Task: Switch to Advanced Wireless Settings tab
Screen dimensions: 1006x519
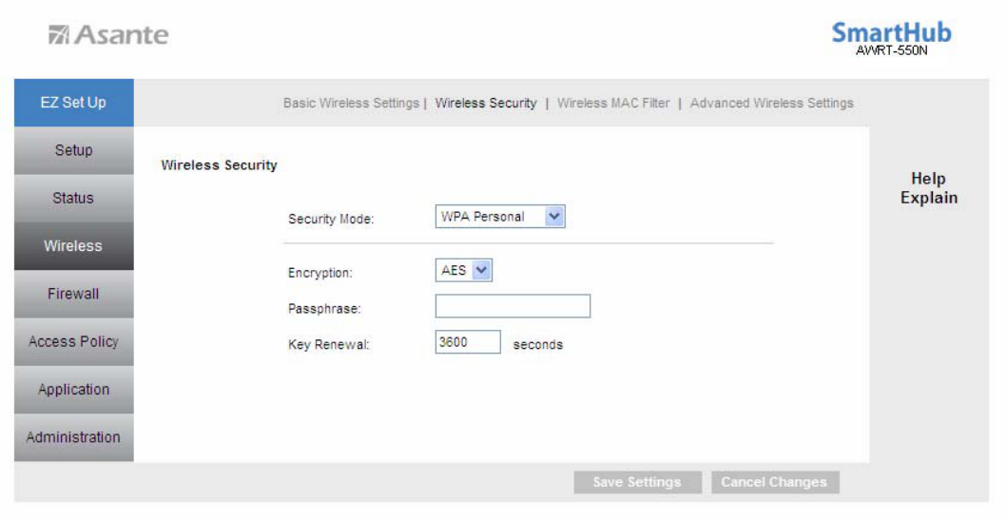Action: pyautogui.click(x=771, y=103)
